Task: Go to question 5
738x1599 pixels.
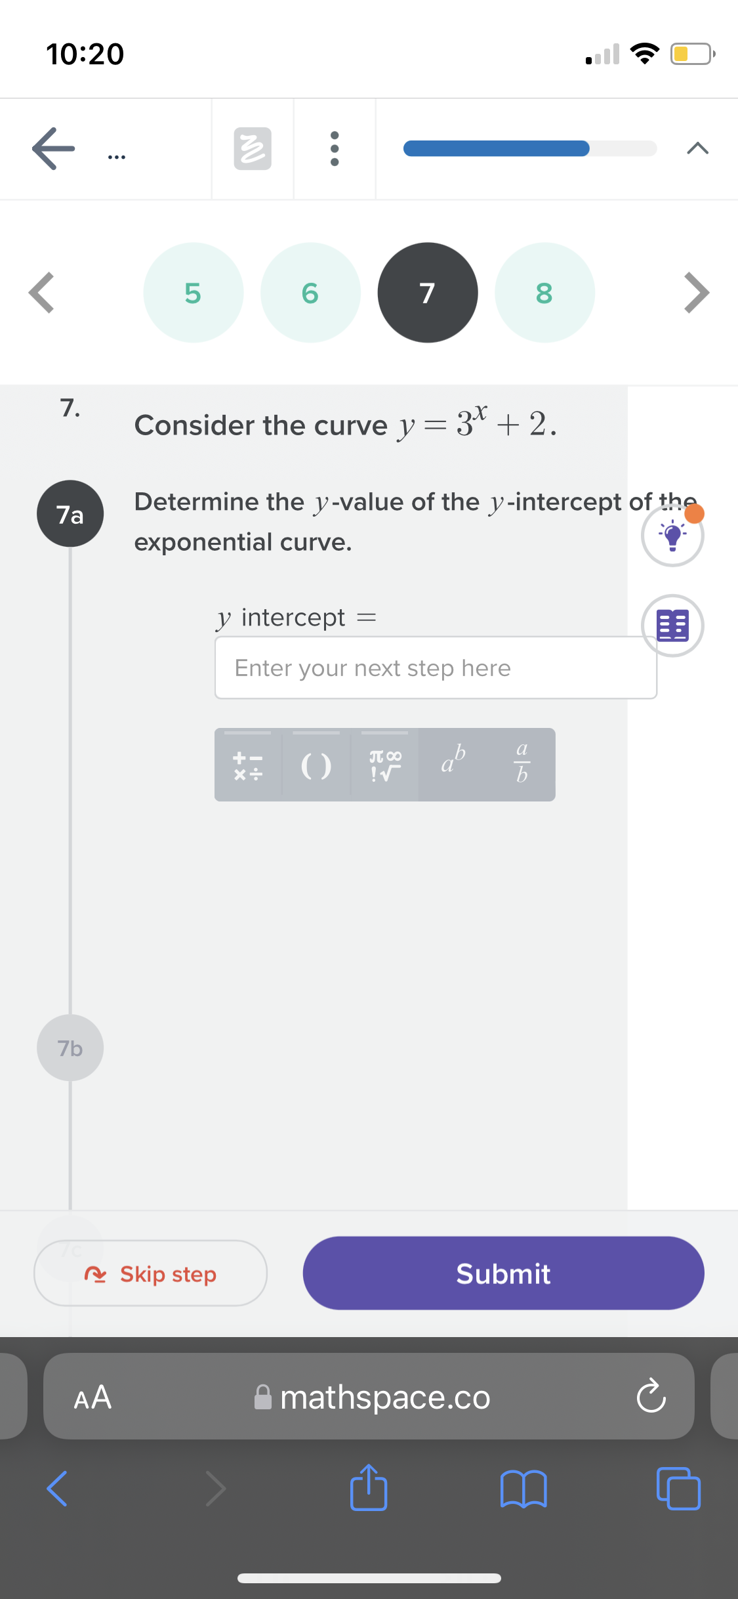Action: [193, 293]
